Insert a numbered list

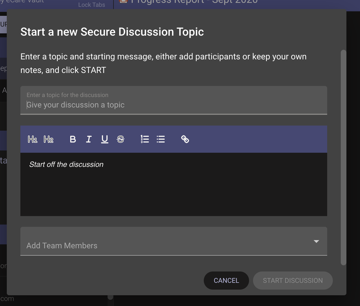pos(145,139)
